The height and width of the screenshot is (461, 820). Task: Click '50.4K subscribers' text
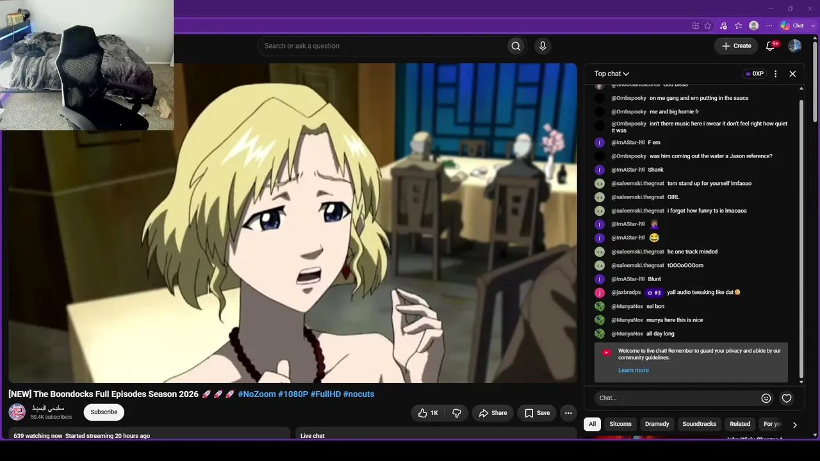coord(51,417)
